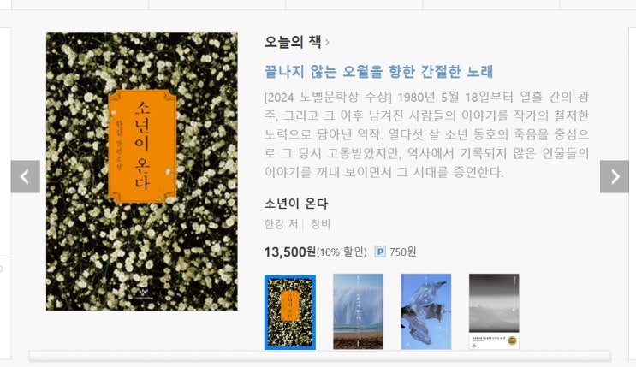Open publisher 창비 link
Image resolution: width=636 pixels, height=367 pixels.
[x=320, y=224]
